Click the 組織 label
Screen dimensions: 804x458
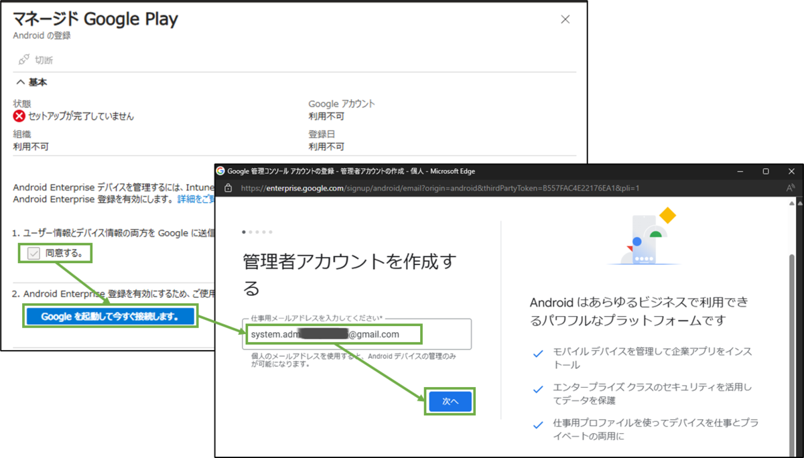(x=22, y=134)
